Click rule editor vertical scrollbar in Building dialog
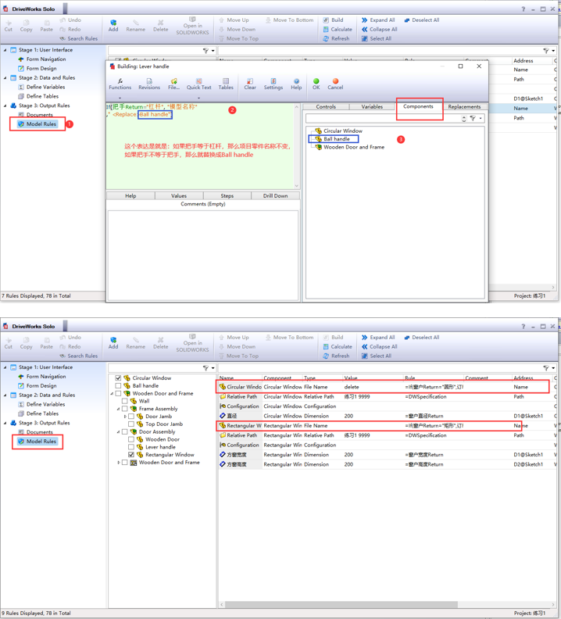 pyautogui.click(x=296, y=146)
